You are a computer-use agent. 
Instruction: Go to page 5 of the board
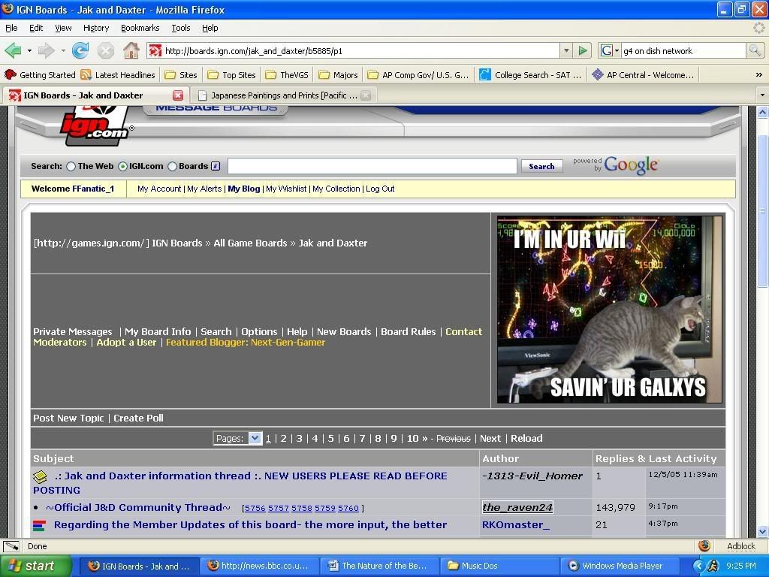(331, 439)
